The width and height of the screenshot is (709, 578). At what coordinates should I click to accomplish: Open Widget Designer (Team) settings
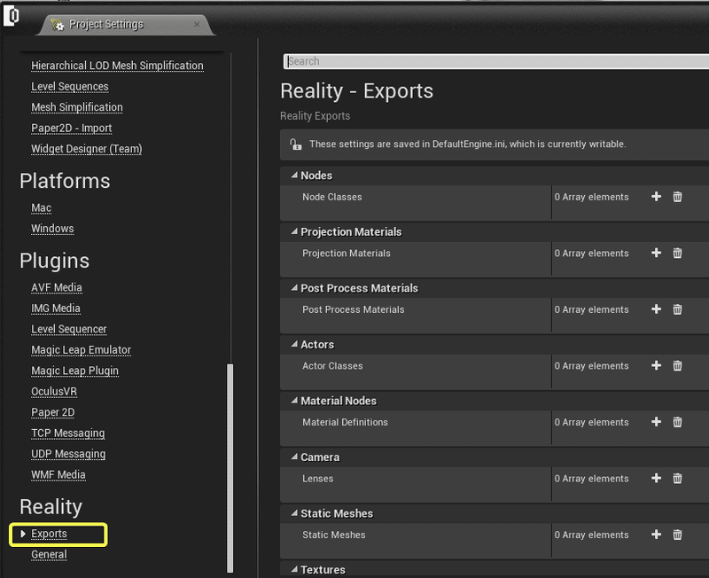(x=86, y=149)
